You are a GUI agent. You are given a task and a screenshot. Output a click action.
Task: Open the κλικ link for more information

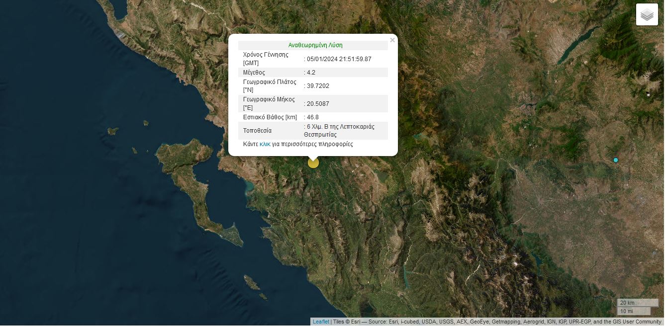click(265, 144)
